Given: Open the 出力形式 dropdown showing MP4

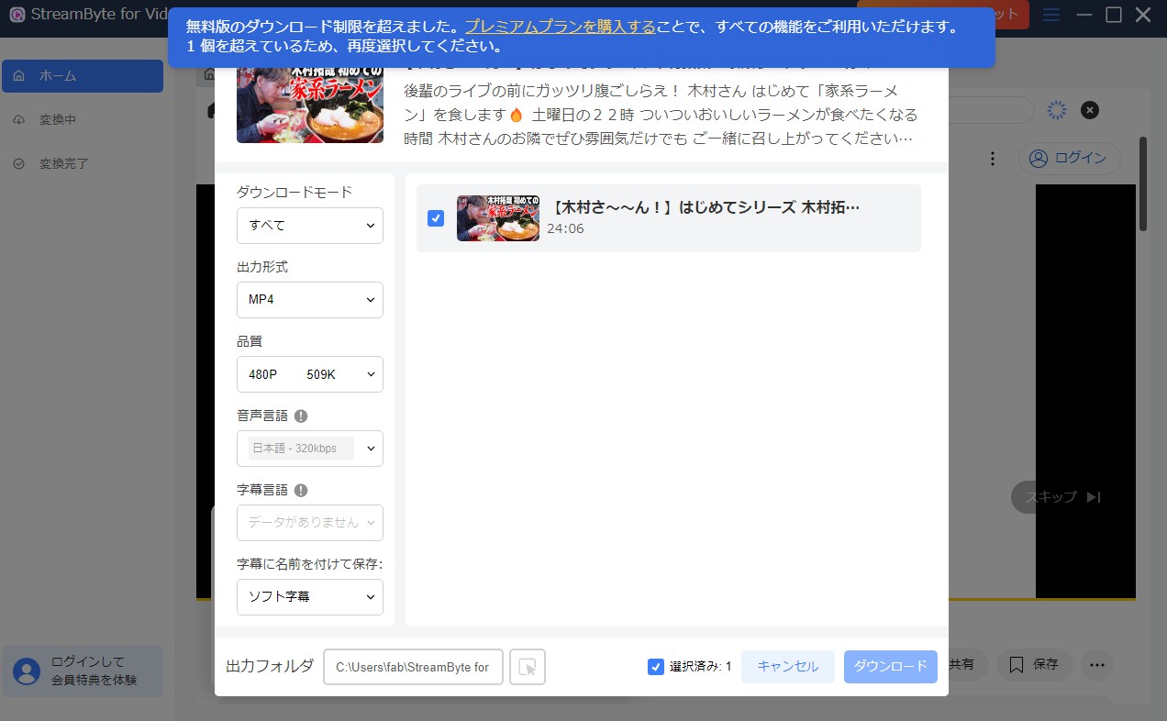Looking at the screenshot, I should pos(310,300).
